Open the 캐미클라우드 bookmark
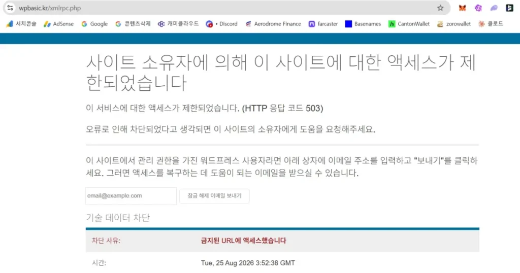 [x=178, y=24]
